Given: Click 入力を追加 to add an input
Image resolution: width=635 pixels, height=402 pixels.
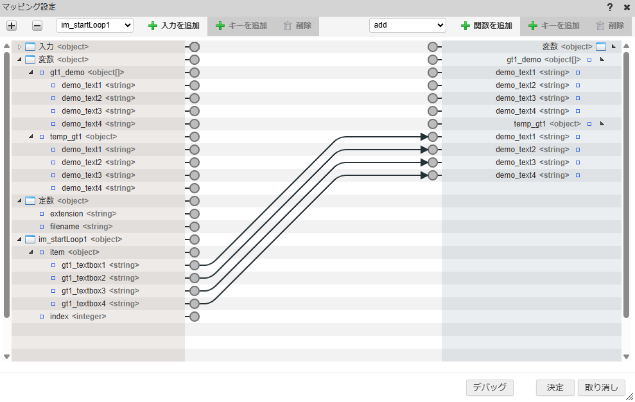Looking at the screenshot, I should 173,26.
